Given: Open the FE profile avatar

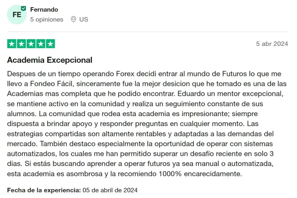Looking at the screenshot, I should click(17, 15).
